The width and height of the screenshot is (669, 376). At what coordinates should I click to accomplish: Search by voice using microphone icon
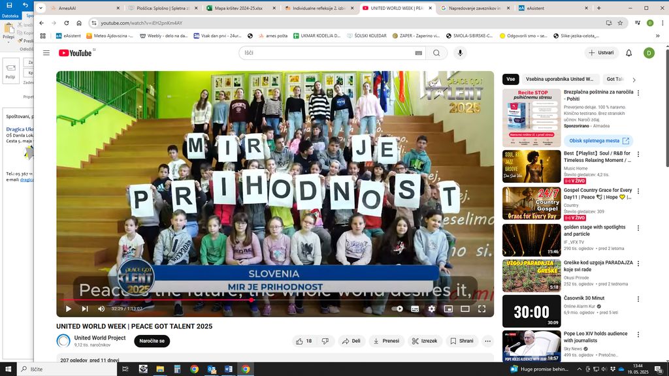click(x=461, y=53)
